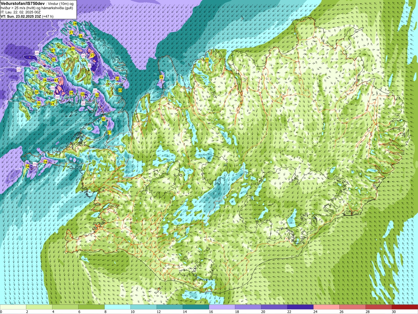Click the 16–18 m/s lavender legend swatch
418x314 pixels.
click(222, 307)
